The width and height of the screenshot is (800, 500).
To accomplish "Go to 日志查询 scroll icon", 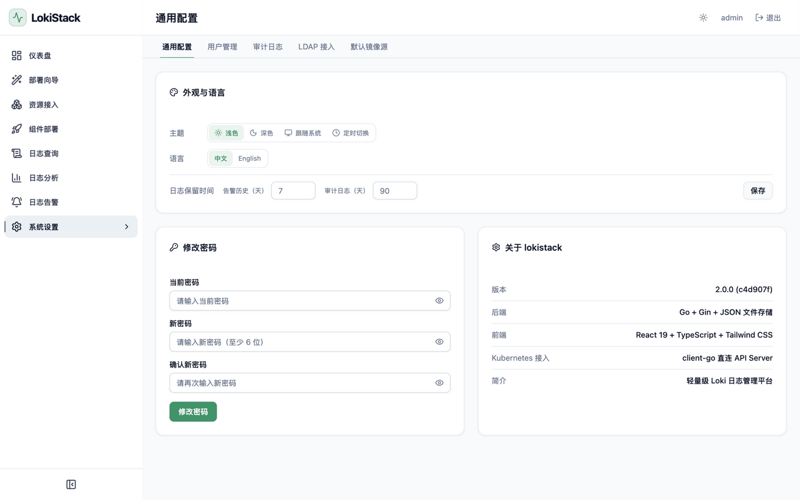I will point(17,153).
